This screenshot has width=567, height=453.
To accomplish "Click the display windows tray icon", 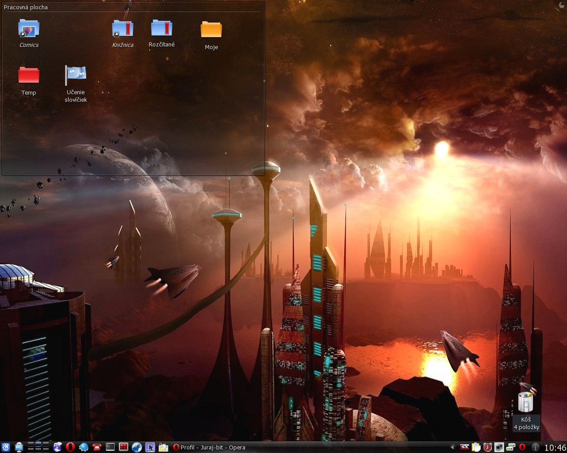I will [499, 447].
